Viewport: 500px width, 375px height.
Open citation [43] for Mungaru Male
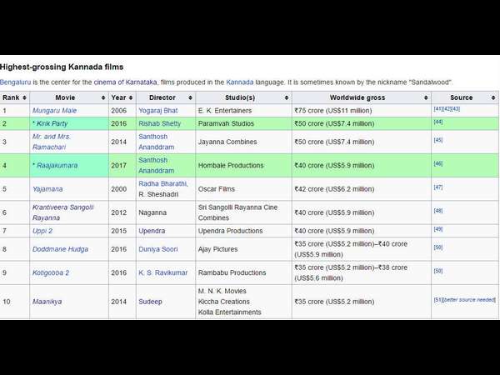coord(456,109)
